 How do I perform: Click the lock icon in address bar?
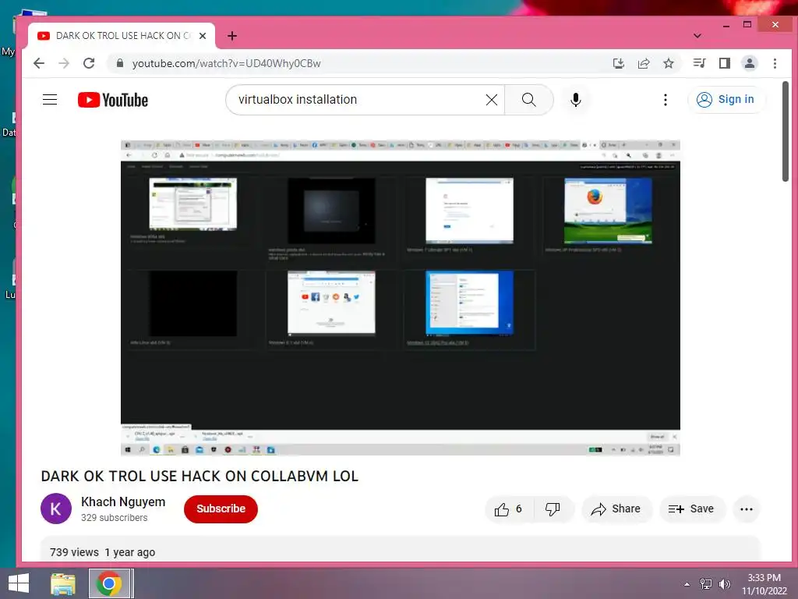[x=120, y=63]
